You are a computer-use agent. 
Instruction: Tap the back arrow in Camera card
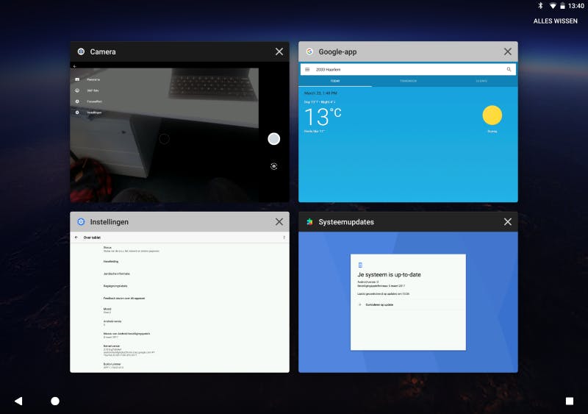(x=75, y=66)
